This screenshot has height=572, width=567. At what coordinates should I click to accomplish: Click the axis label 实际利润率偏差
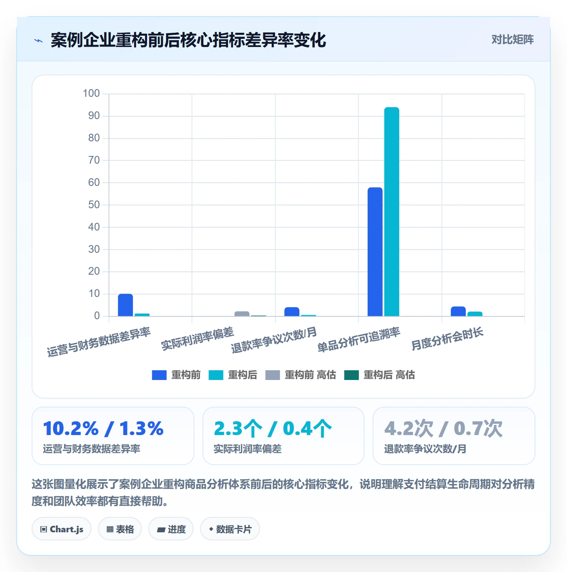pos(197,339)
